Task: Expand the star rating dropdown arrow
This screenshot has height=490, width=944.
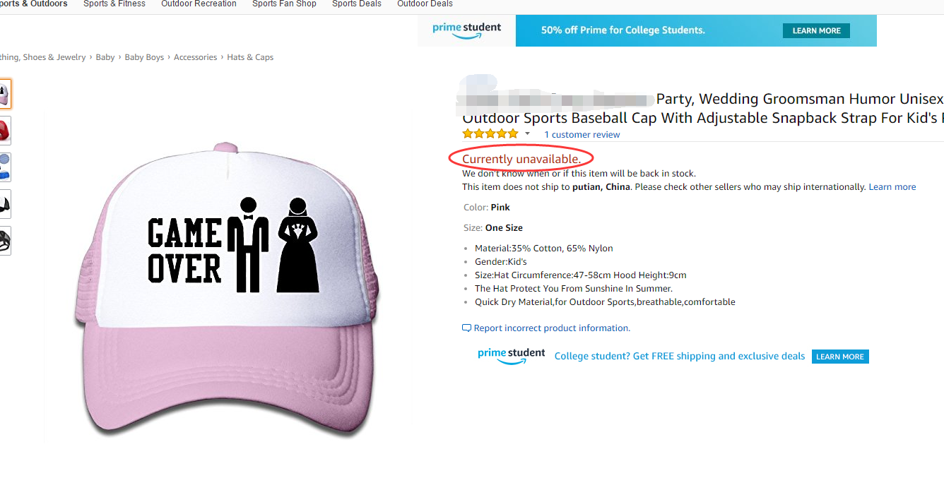Action: (527, 134)
